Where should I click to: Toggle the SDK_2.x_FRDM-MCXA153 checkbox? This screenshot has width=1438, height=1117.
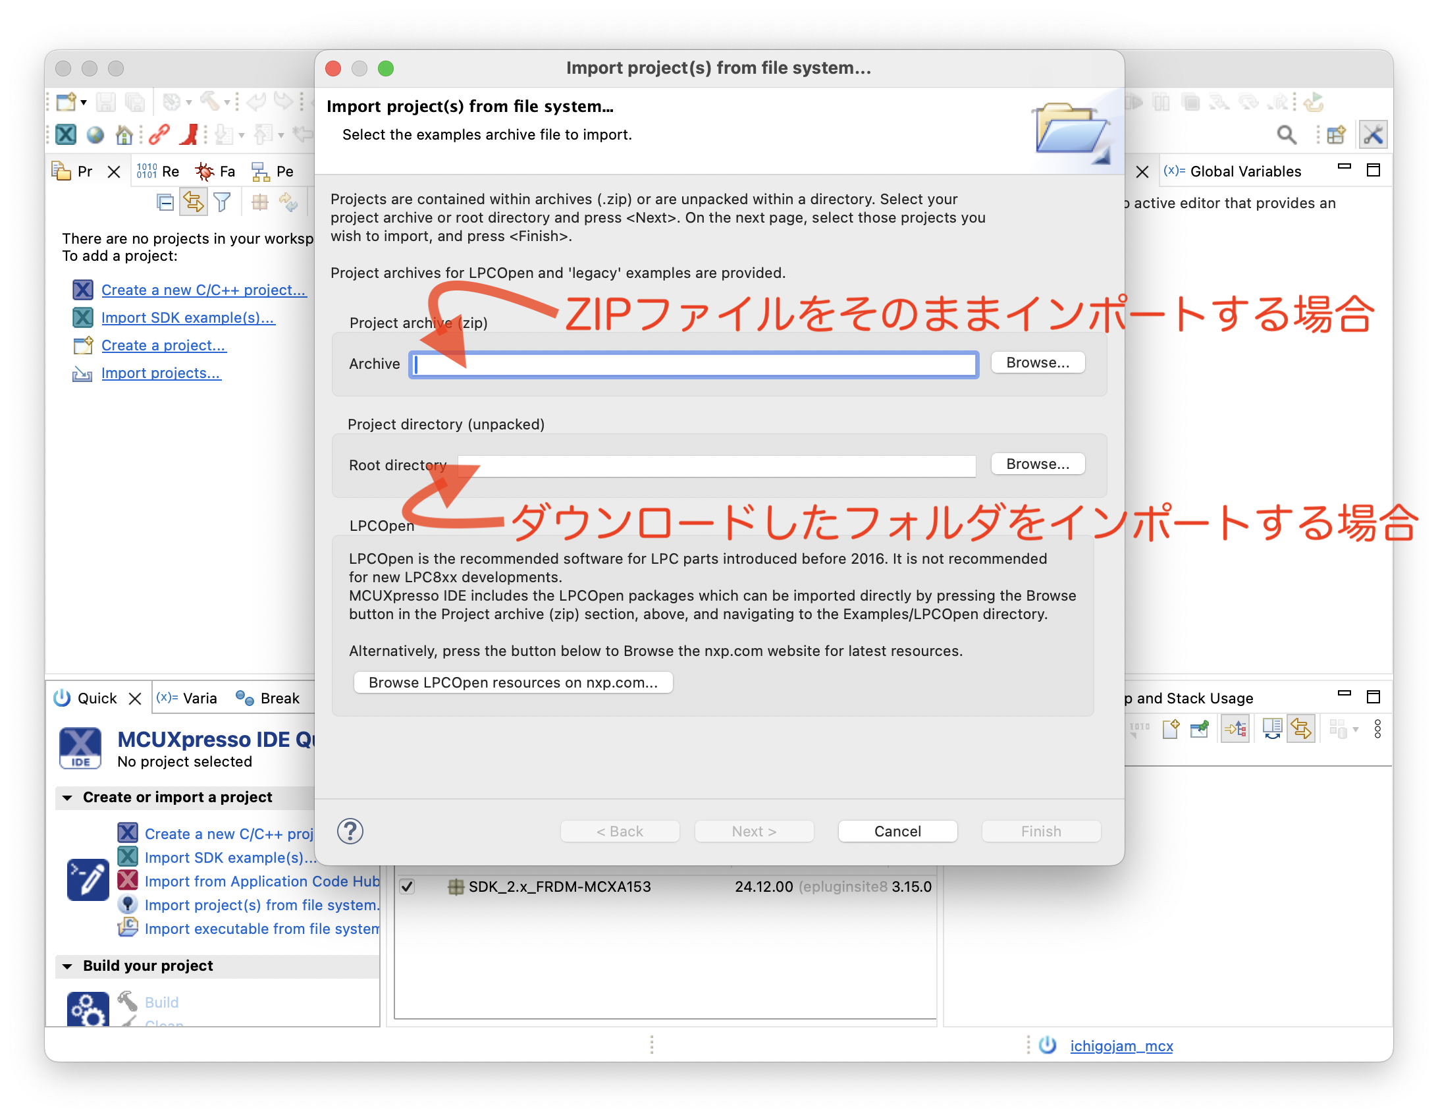pyautogui.click(x=407, y=886)
